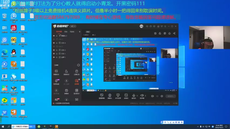
Task: Select the NetEase Cloud Music desktop icon
Action: pos(14,29)
